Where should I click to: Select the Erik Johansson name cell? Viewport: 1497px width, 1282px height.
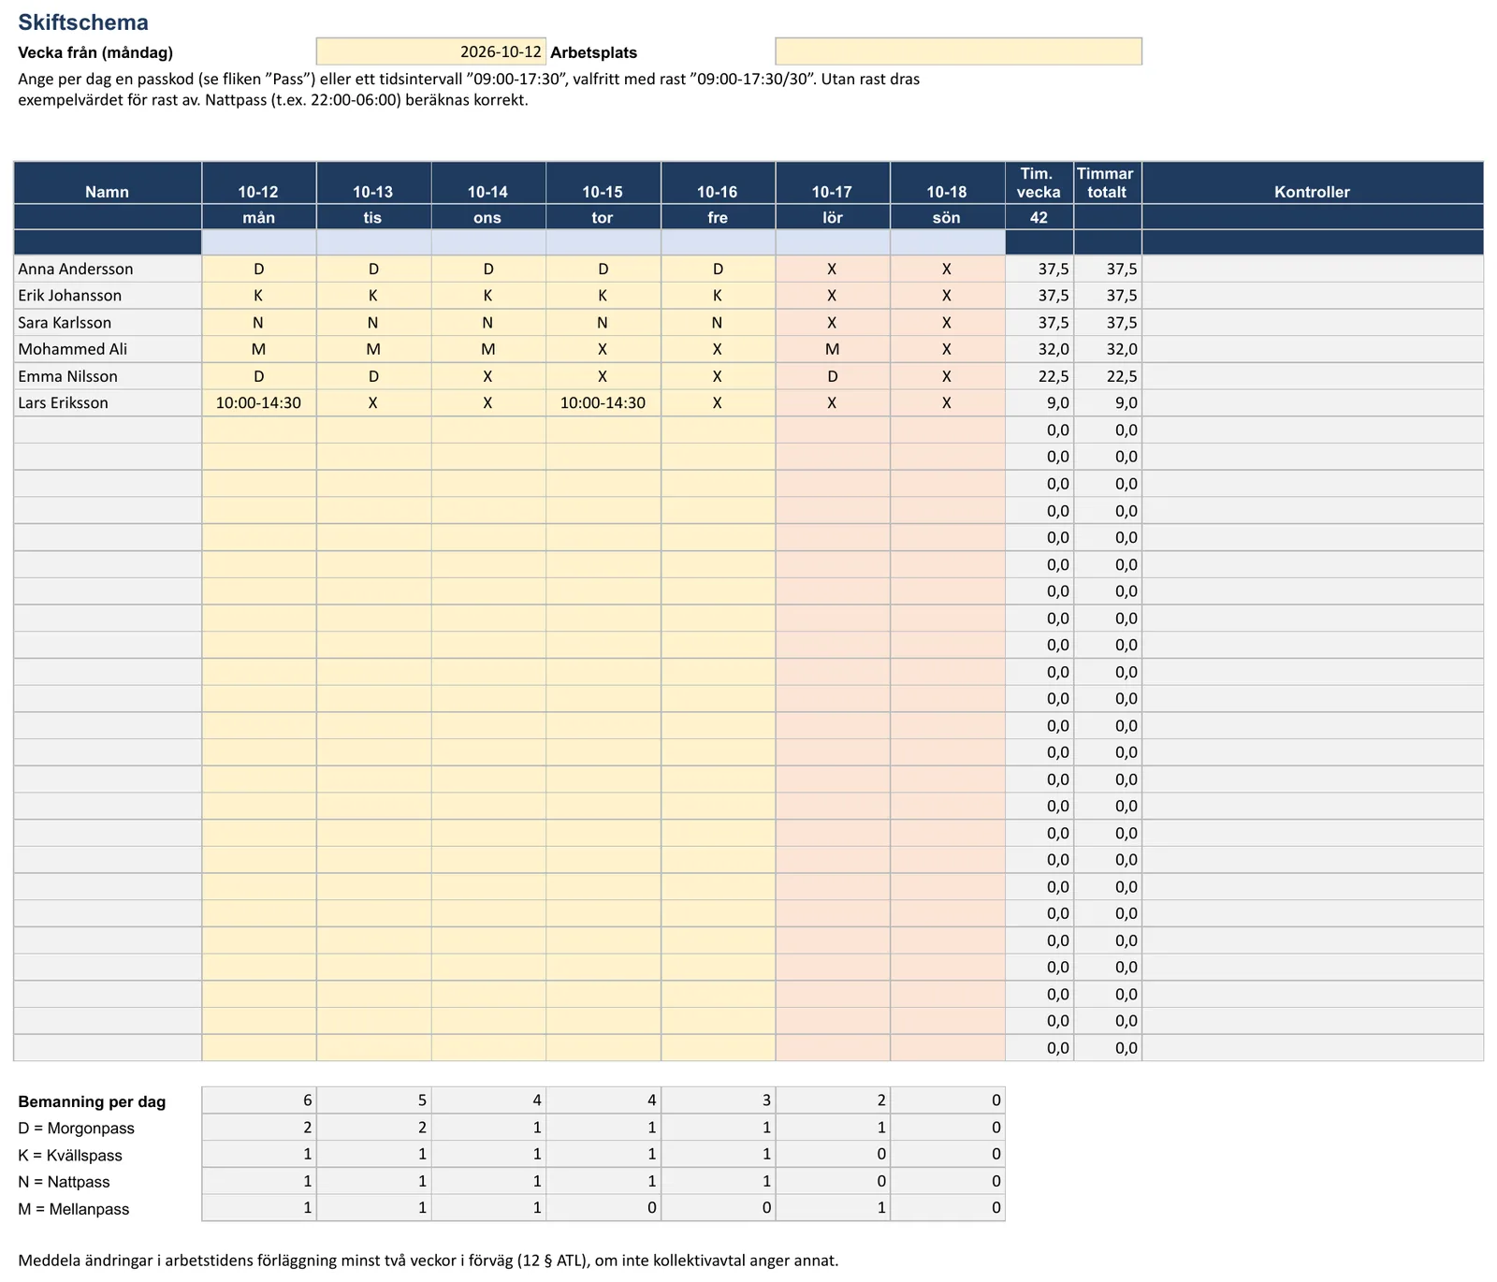[x=108, y=296]
